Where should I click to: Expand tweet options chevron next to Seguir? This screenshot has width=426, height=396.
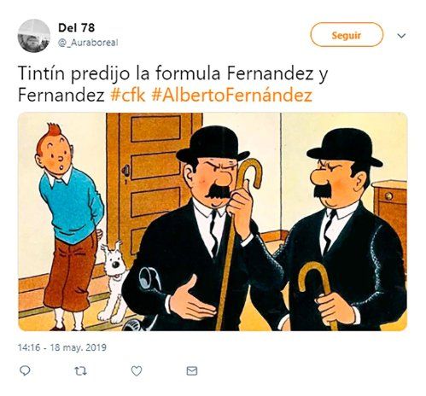pyautogui.click(x=401, y=36)
